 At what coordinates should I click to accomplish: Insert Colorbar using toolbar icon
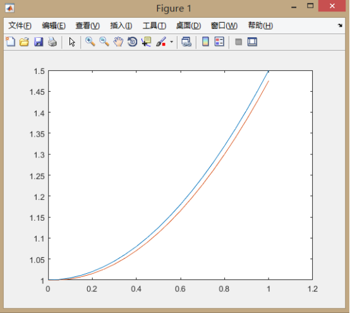205,42
